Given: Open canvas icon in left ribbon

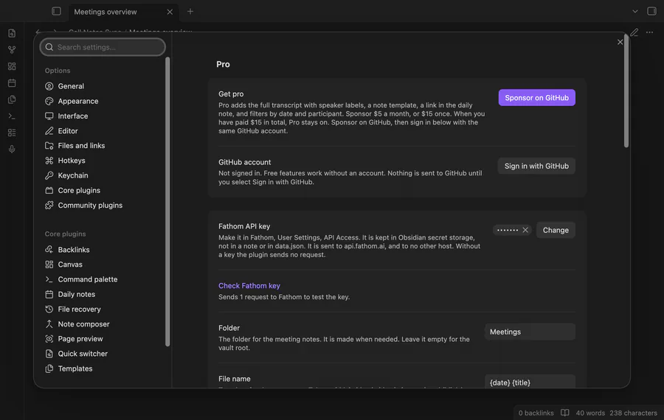Looking at the screenshot, I should tap(12, 66).
